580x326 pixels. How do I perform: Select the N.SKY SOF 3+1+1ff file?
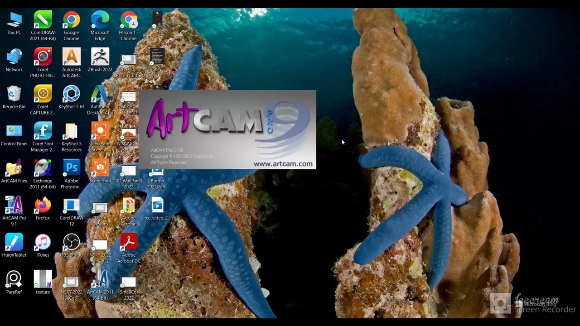[x=129, y=103]
